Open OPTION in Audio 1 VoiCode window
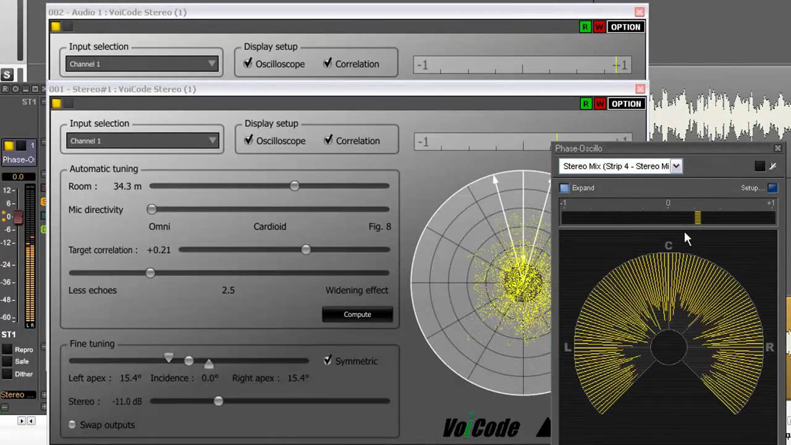The height and width of the screenshot is (445, 791). click(x=625, y=27)
